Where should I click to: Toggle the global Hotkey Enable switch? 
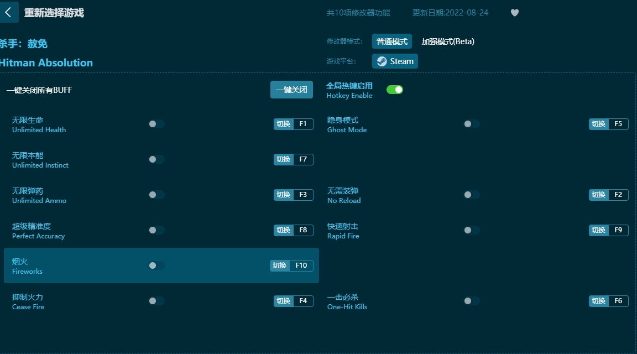(394, 90)
